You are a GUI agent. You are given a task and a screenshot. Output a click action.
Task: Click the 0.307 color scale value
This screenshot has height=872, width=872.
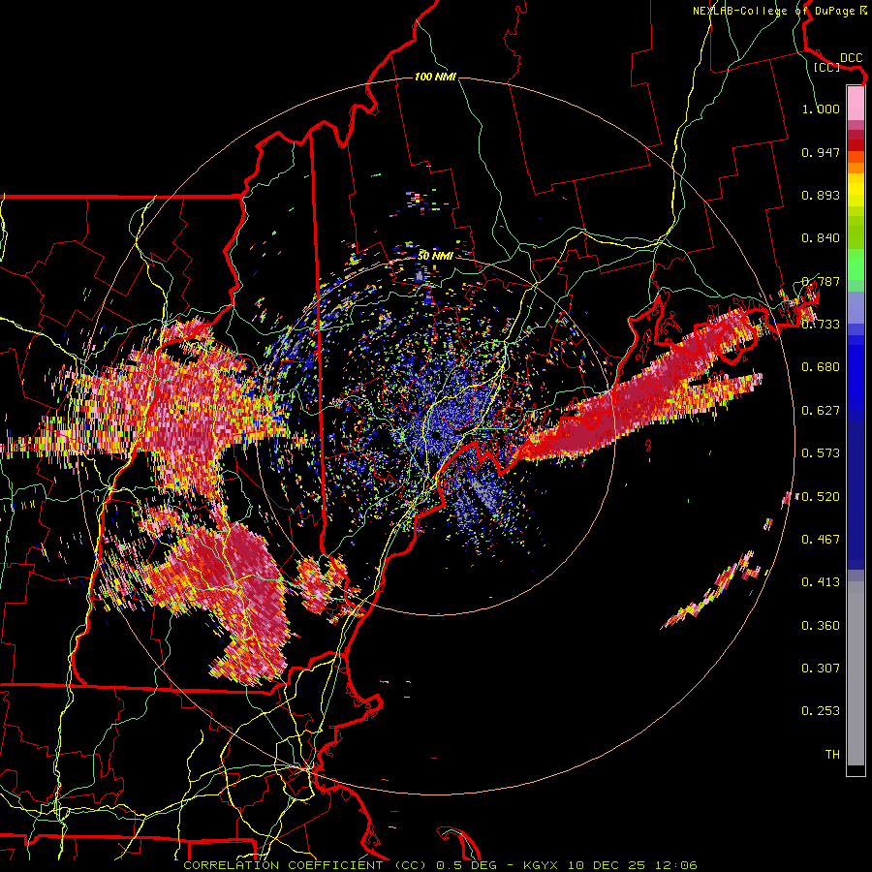click(x=821, y=669)
